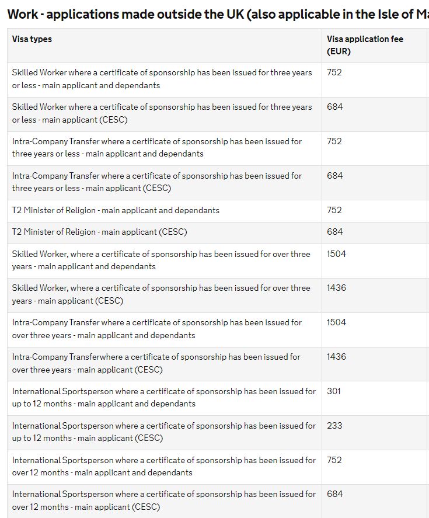Click the International Sportsperson over 12 months dependants description
The image size is (429, 518).
163,466
